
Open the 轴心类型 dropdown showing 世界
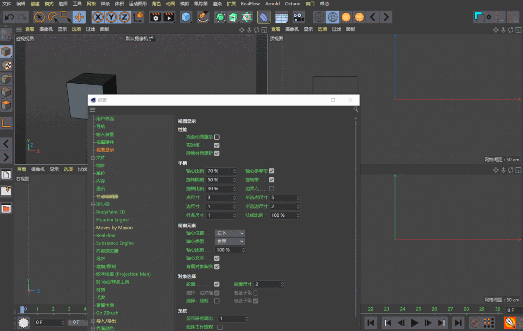pyautogui.click(x=230, y=241)
